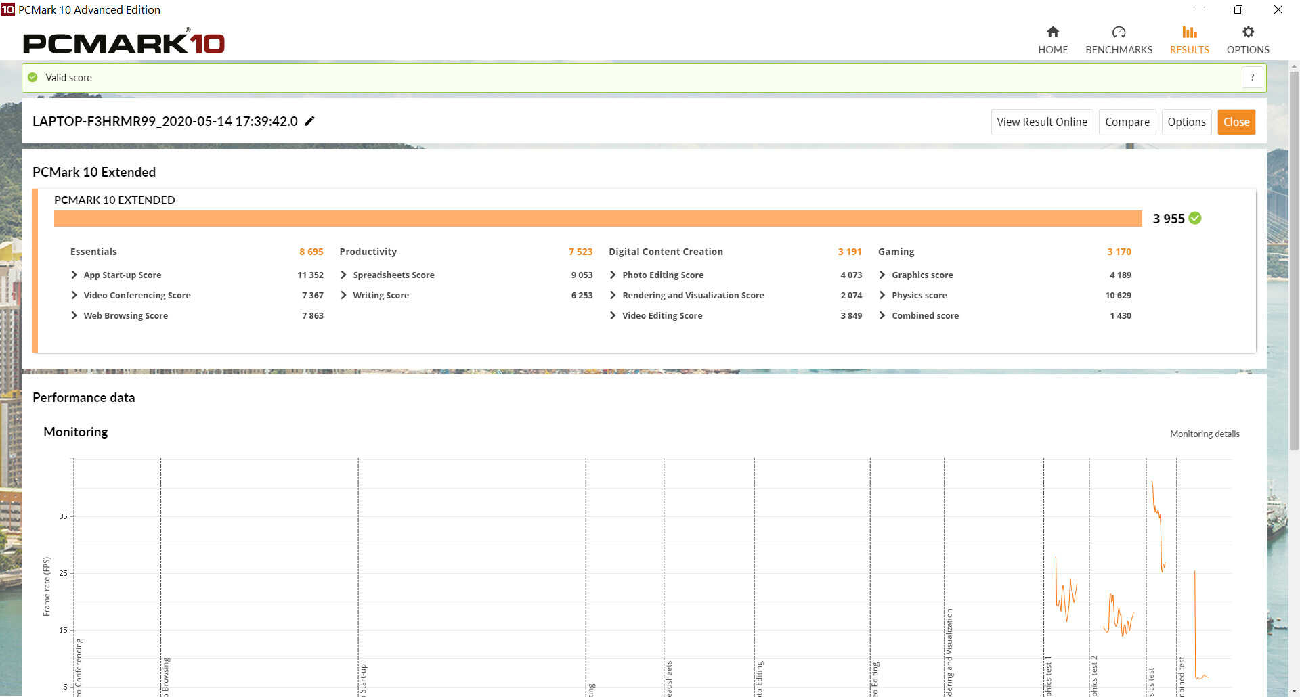Viewport: 1300px width, 697px height.
Task: Click Gaming score 3 170
Action: tap(1119, 252)
